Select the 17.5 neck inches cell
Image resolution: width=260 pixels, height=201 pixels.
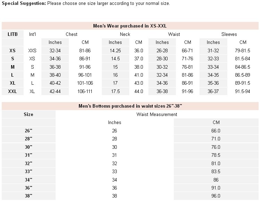[115, 91]
